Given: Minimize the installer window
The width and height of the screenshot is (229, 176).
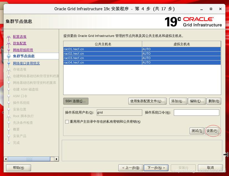Looking at the screenshot, I should click(x=202, y=9).
